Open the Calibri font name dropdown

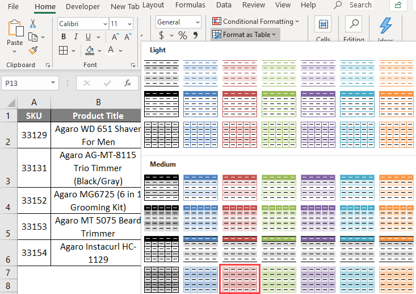tap(105, 24)
